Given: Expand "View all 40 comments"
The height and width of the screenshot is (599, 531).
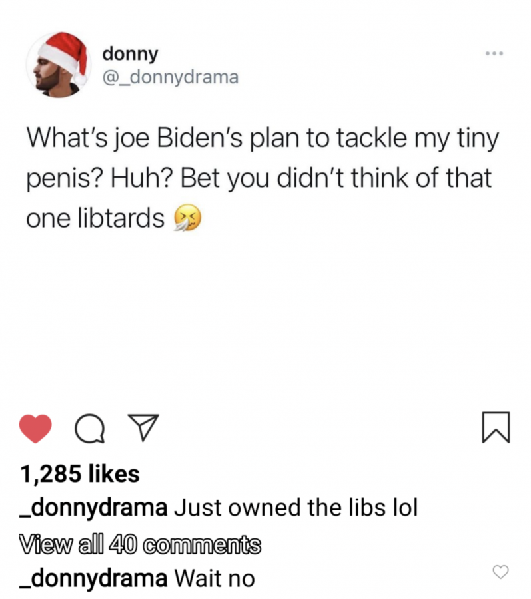Looking at the screenshot, I should 141,544.
